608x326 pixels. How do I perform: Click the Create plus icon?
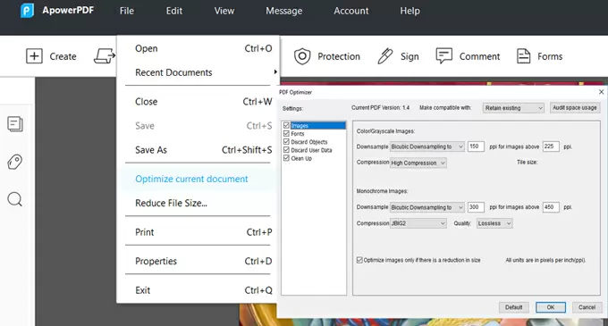coord(34,56)
